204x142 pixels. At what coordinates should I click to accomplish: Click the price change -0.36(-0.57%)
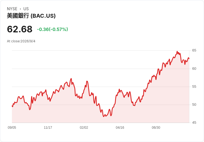[x=52, y=29]
